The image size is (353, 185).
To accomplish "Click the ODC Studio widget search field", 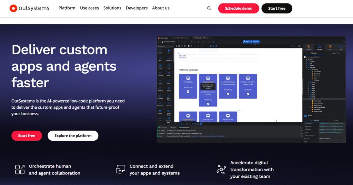I will coord(164,46).
